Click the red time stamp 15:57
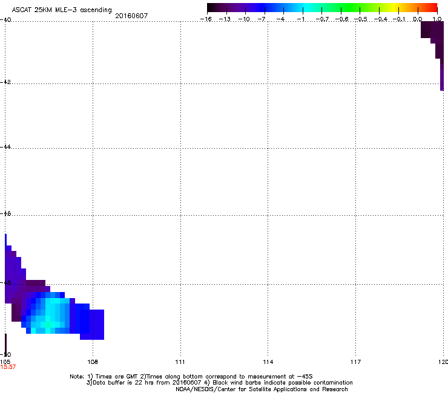The image size is (448, 393). (x=8, y=367)
